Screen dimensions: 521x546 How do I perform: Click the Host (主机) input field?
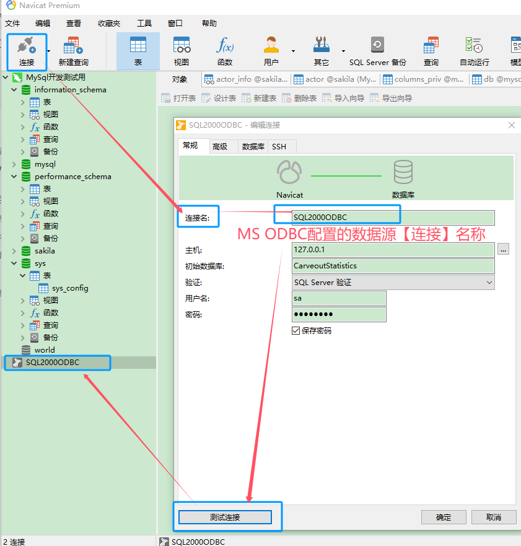pyautogui.click(x=393, y=250)
